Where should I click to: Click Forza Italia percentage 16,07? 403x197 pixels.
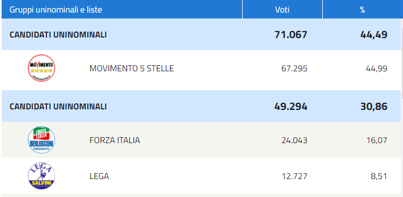376,140
